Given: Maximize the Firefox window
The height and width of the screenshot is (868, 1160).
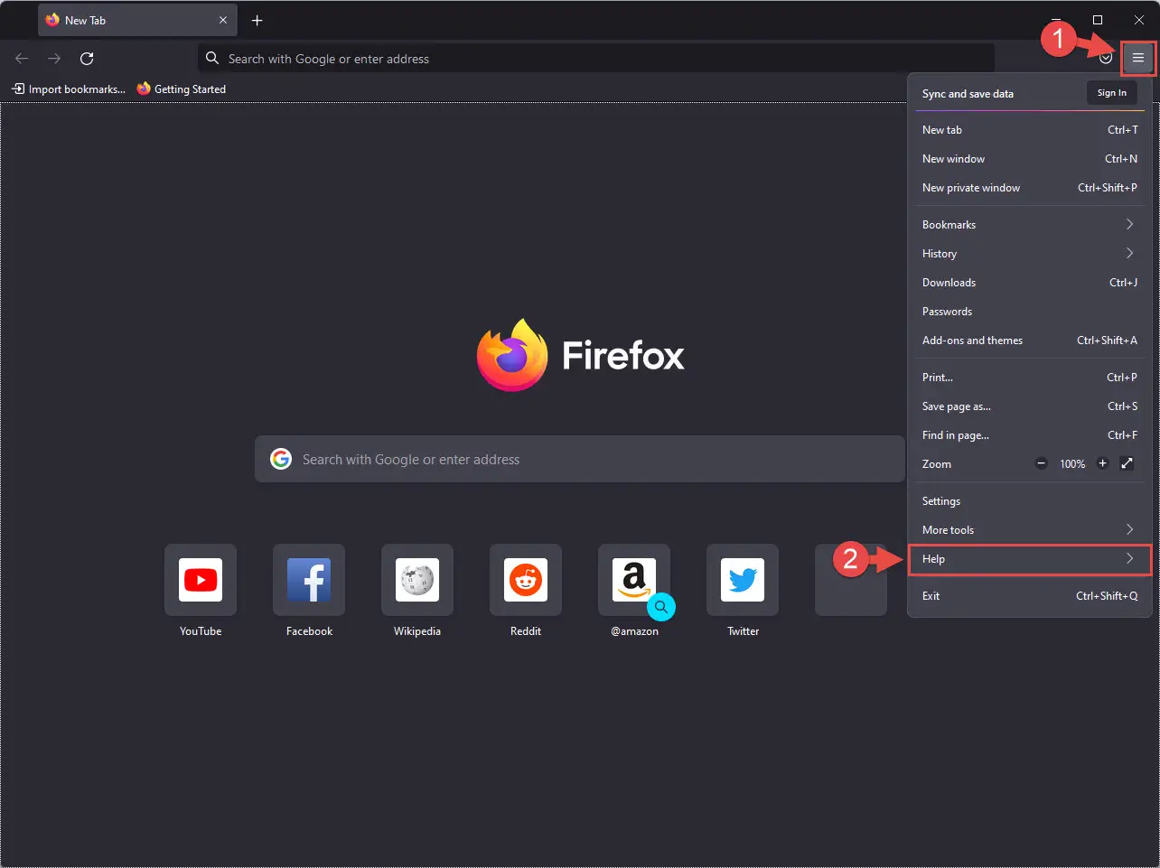Looking at the screenshot, I should coord(1098,20).
